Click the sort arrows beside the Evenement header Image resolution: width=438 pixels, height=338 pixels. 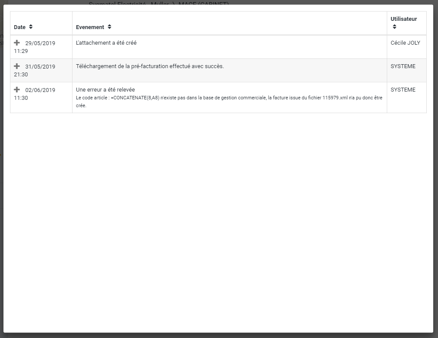[x=109, y=27]
